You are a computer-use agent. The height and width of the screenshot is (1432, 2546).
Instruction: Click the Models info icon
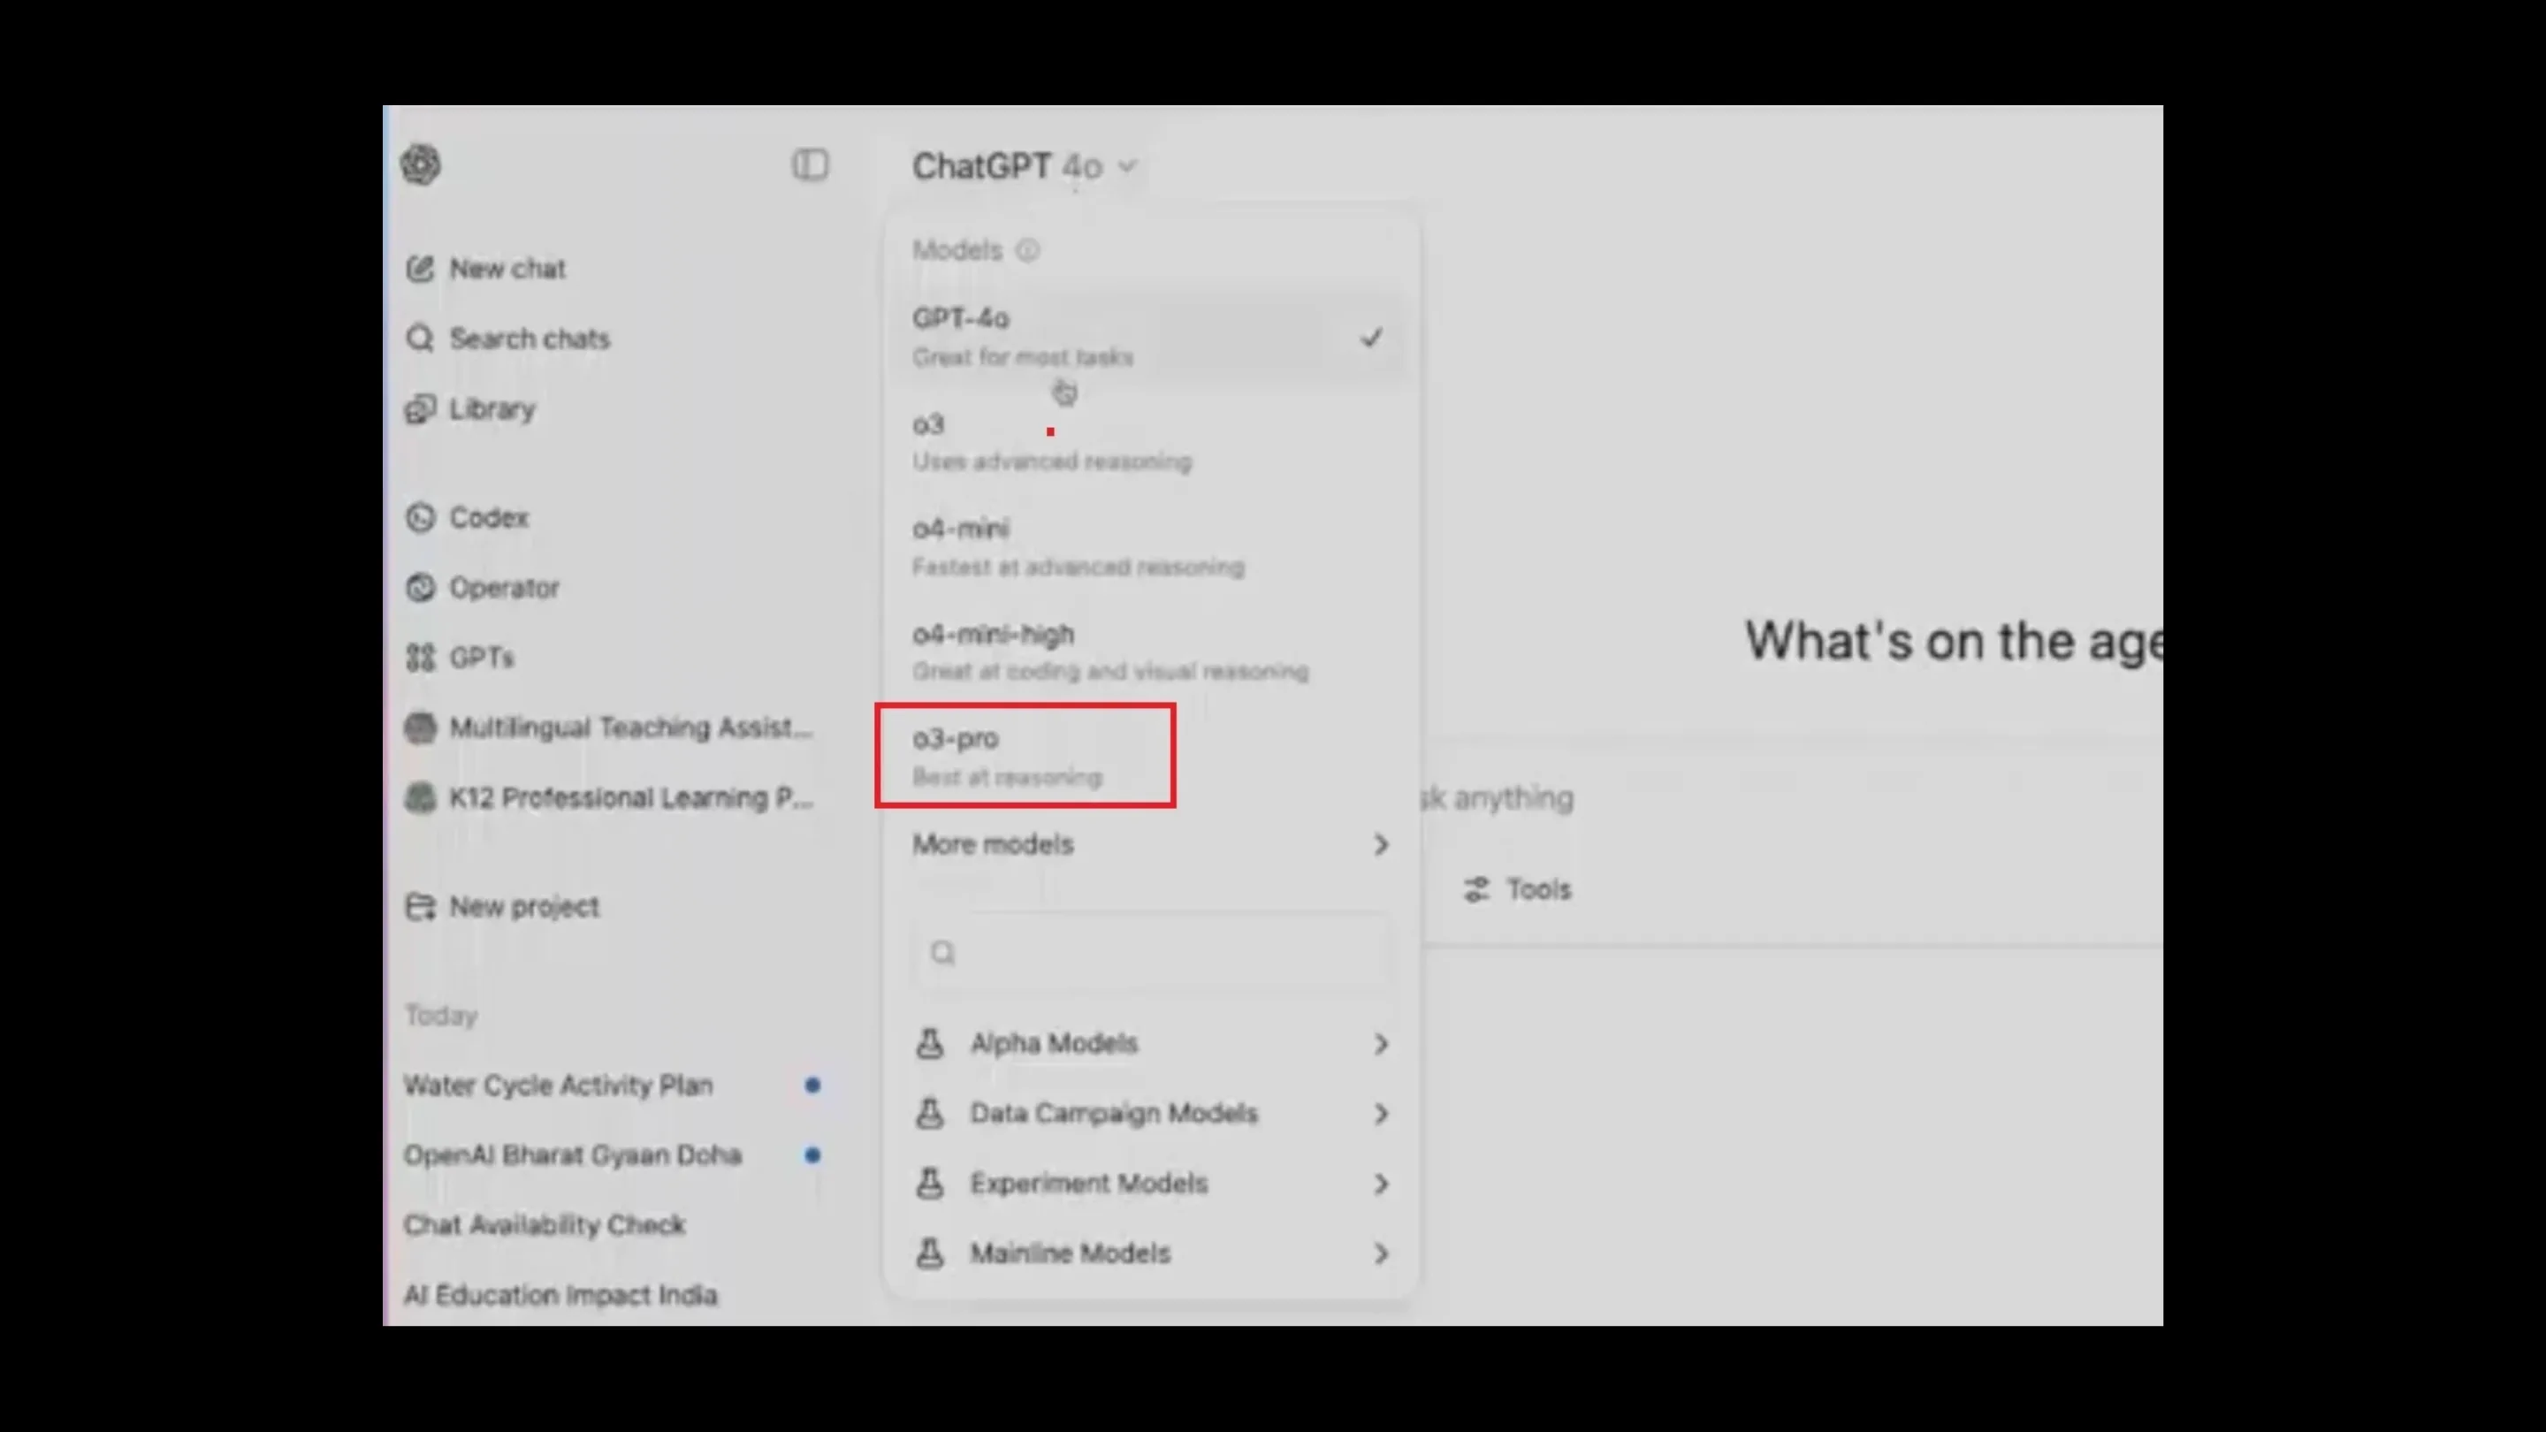[x=1028, y=251]
